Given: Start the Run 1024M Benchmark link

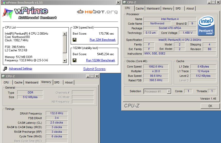Looking at the screenshot, I should click(101, 60).
